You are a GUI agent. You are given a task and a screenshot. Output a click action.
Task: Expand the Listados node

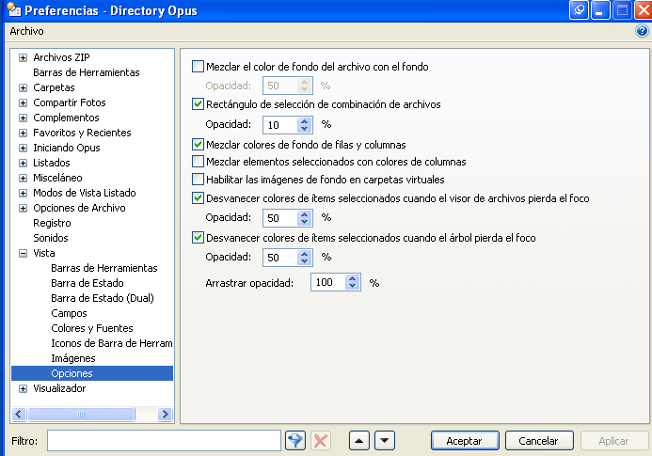click(x=24, y=163)
